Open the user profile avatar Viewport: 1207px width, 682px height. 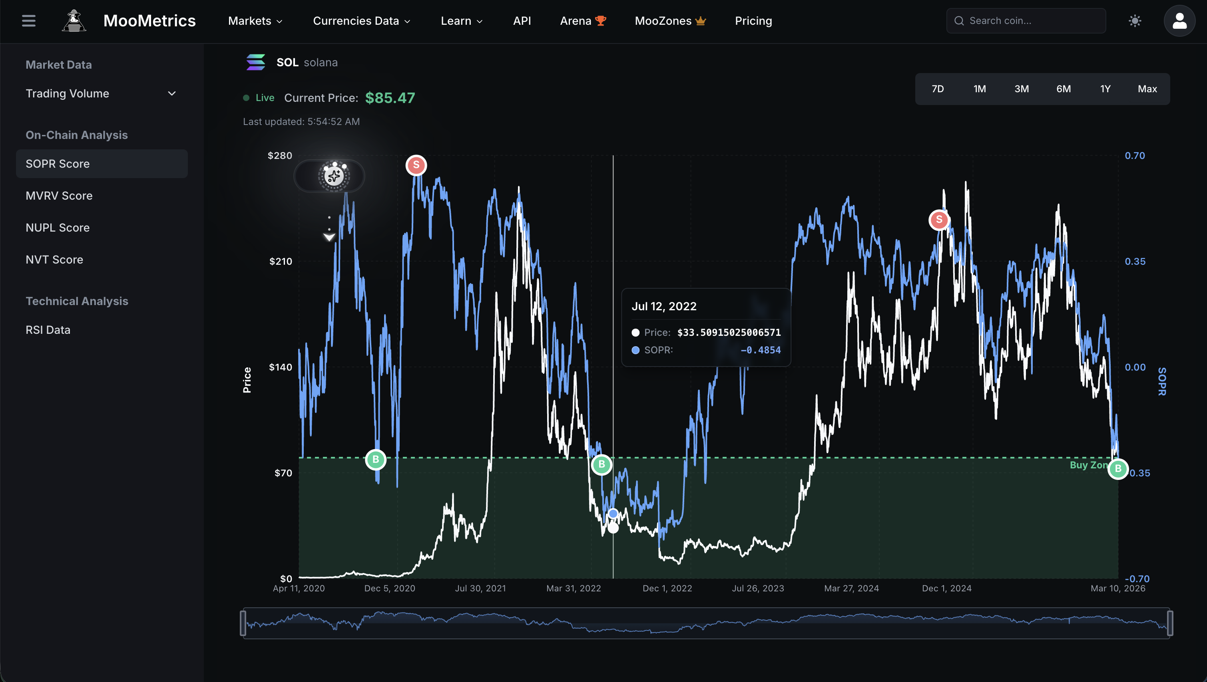(1179, 21)
